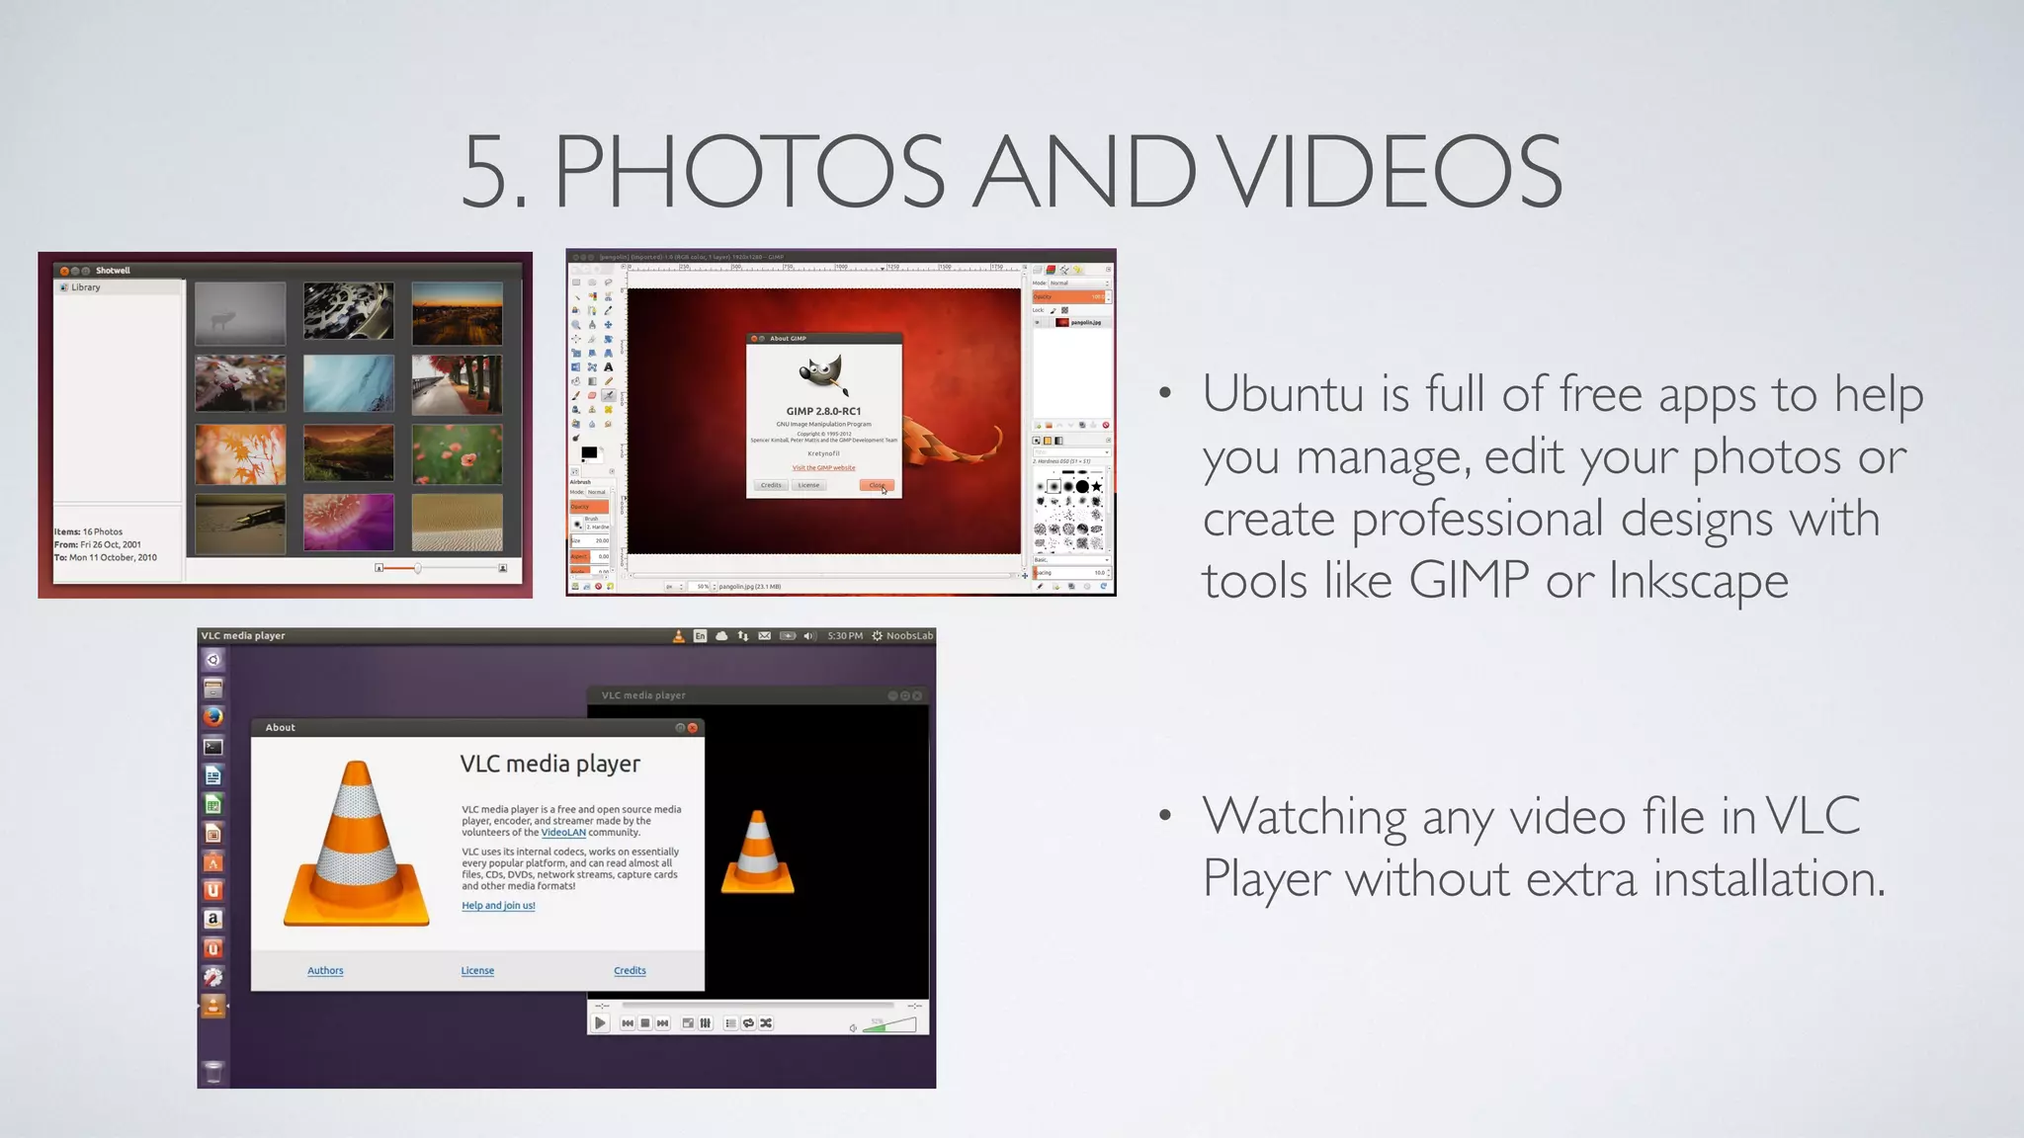This screenshot has width=2024, height=1138.
Task: Select fountain pen thumbnail in Shotwell
Action: tap(240, 522)
